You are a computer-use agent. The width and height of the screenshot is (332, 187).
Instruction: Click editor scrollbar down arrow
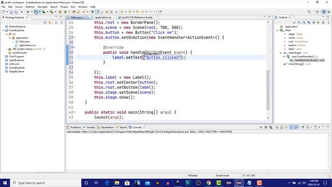268,118
